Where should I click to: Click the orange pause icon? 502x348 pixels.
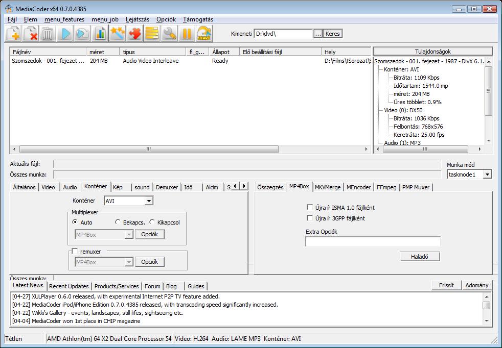(x=186, y=34)
